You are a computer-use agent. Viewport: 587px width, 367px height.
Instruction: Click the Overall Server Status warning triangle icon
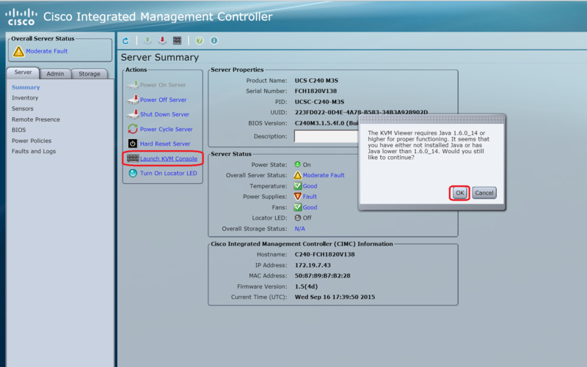pyautogui.click(x=18, y=51)
